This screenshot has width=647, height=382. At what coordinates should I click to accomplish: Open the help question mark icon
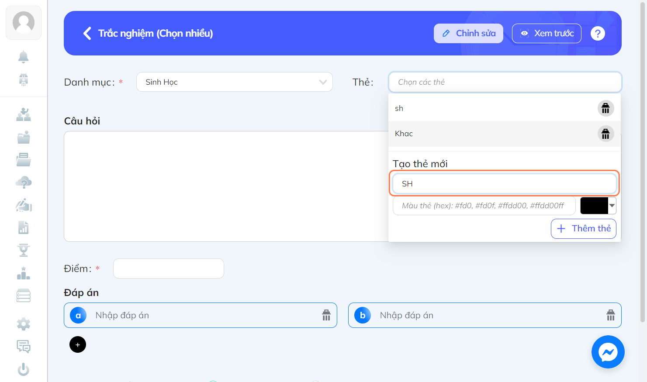point(598,33)
